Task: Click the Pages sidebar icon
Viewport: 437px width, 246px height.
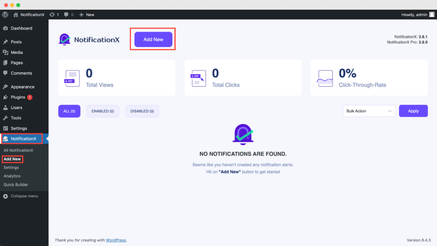Action: point(5,63)
